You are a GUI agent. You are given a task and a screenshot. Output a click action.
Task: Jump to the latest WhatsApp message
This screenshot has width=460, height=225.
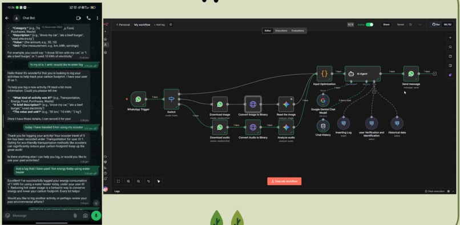tap(96, 203)
